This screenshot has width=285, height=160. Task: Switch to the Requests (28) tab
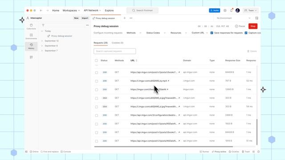(x=101, y=43)
